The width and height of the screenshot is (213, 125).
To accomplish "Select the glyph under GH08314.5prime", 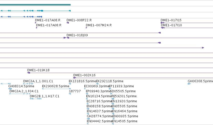I will [10, 89].
